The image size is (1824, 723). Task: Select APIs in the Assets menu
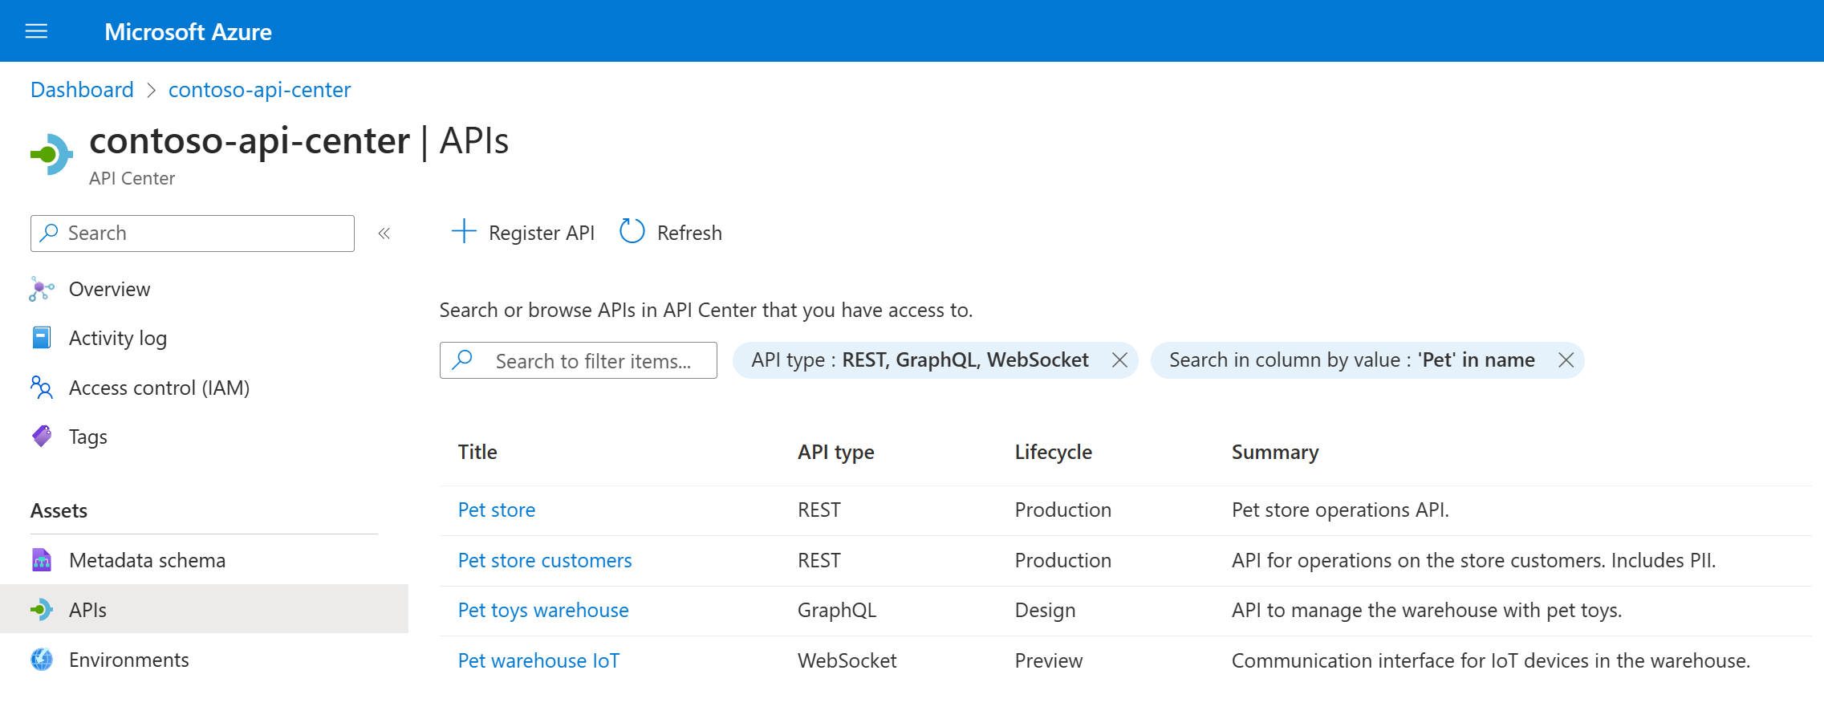(x=88, y=610)
